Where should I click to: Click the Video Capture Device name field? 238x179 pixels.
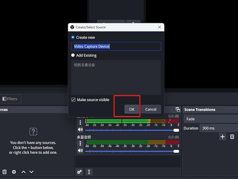coord(116,47)
